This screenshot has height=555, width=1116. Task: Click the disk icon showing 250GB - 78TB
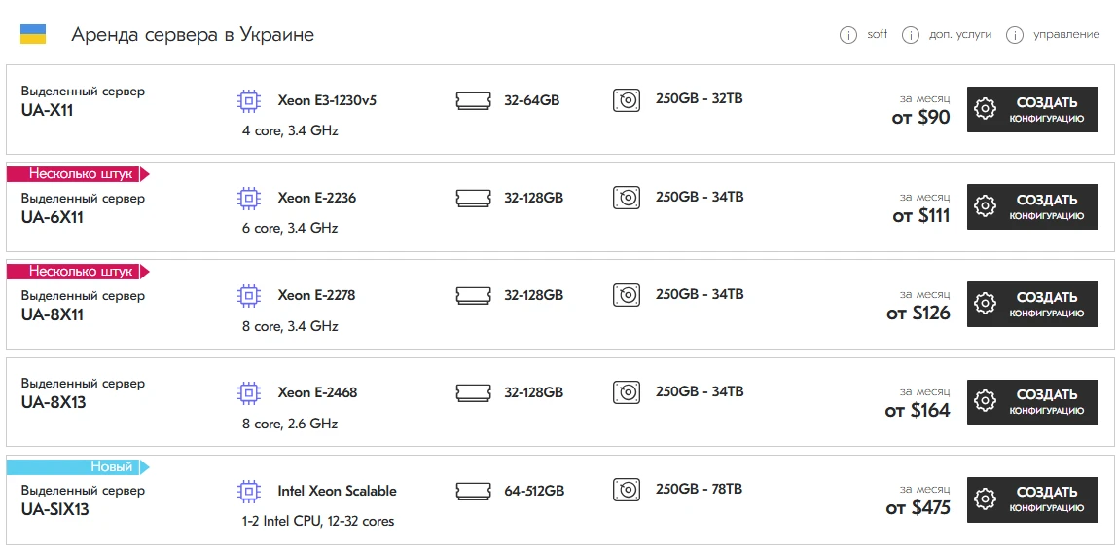[627, 490]
